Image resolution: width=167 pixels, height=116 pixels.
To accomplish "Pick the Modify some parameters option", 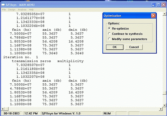I will tap(109, 39).
